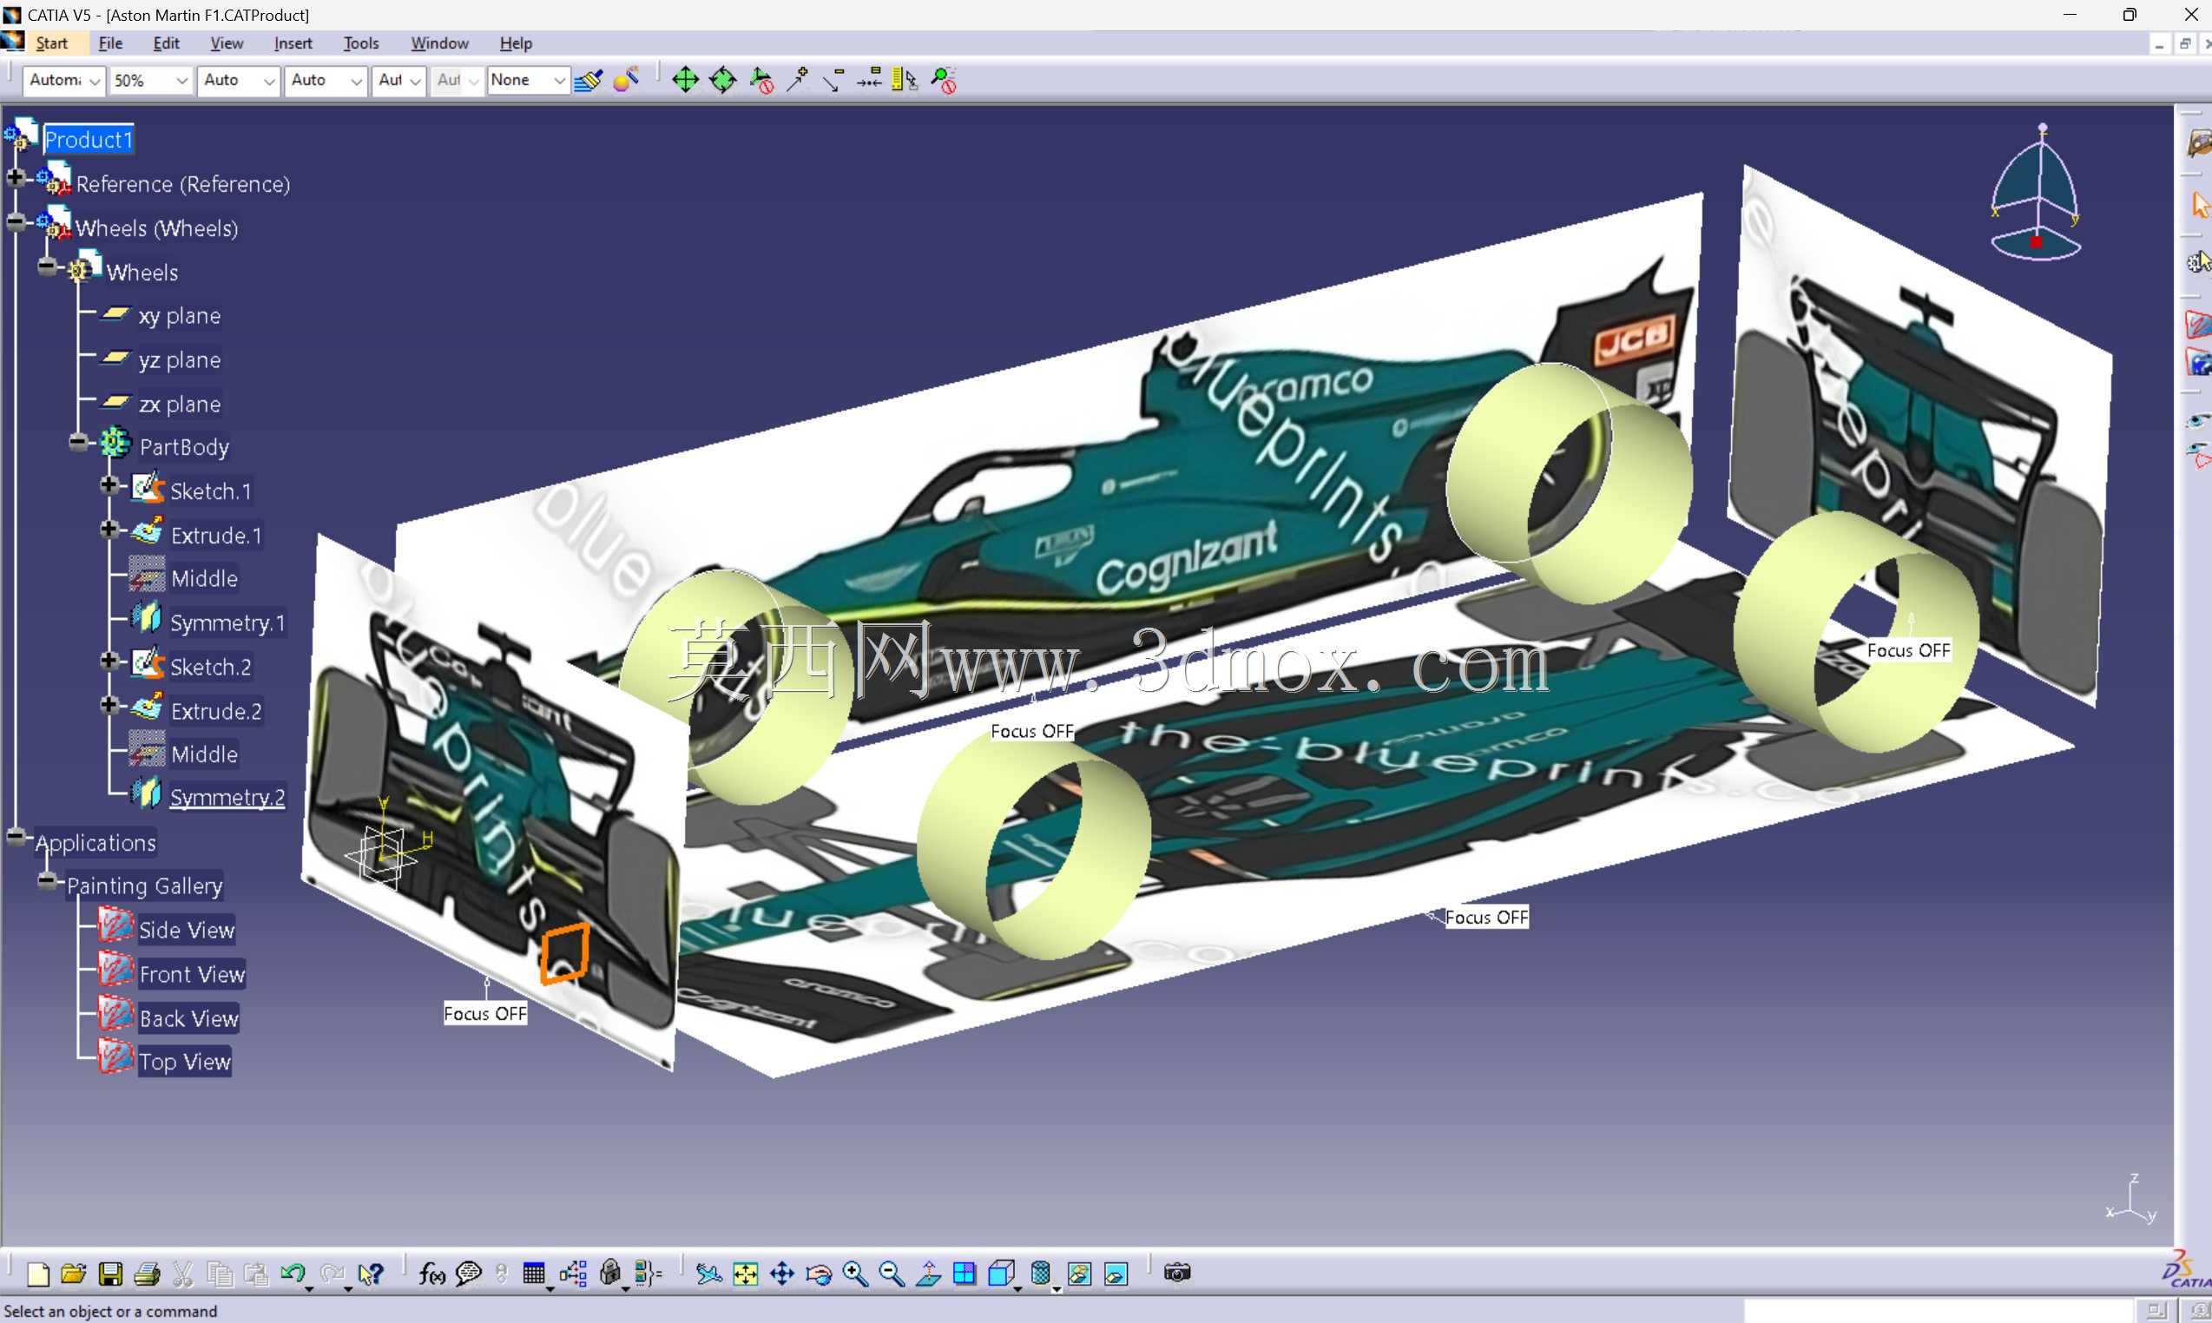2212x1323 pixels.
Task: Open a file with the folder icon
Action: coord(73,1274)
